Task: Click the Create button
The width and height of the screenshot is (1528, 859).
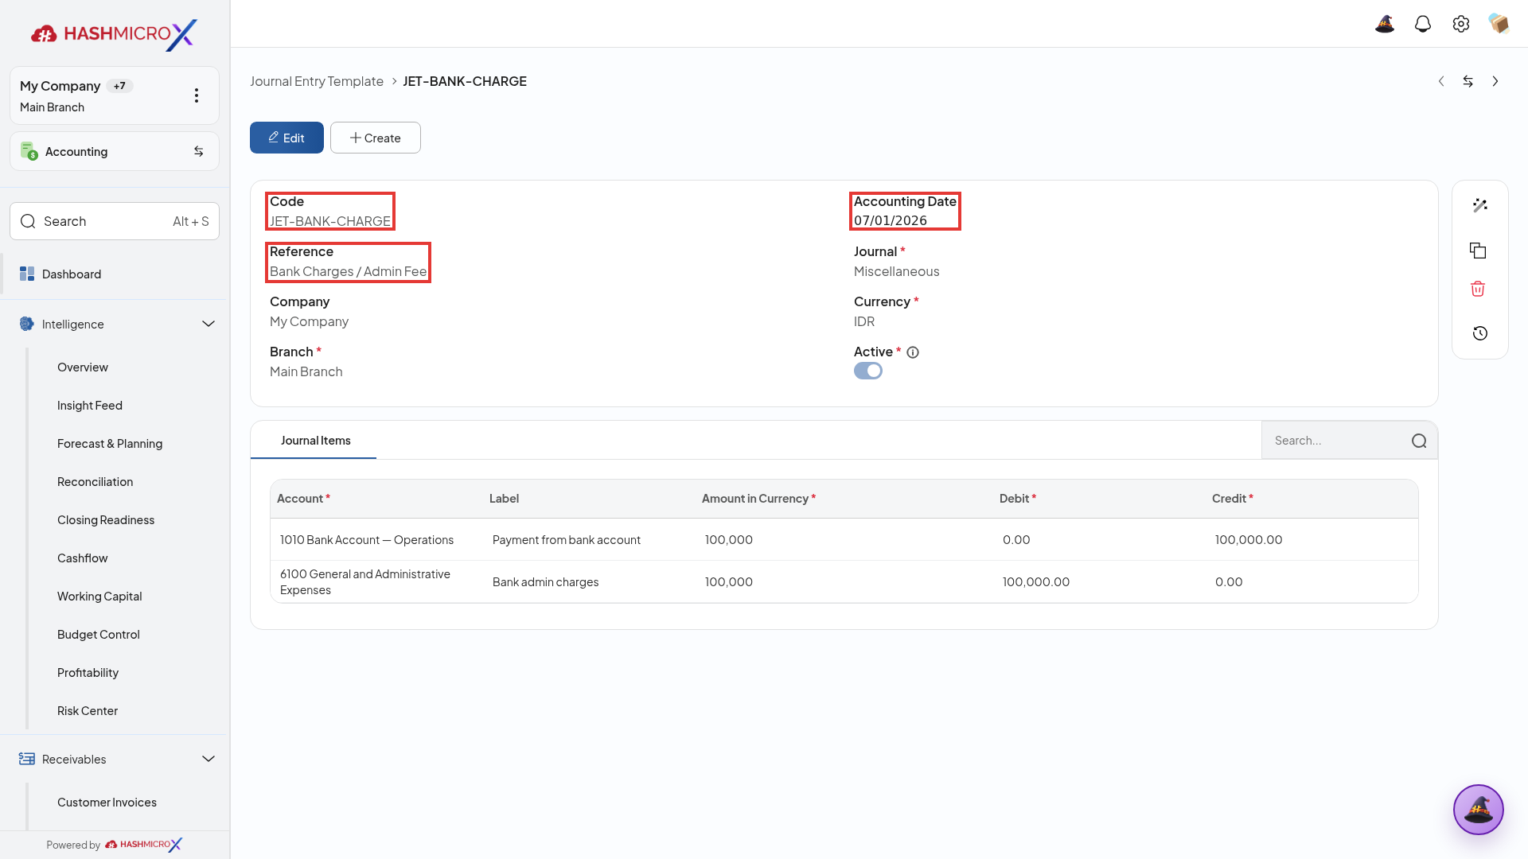Action: [x=376, y=138]
